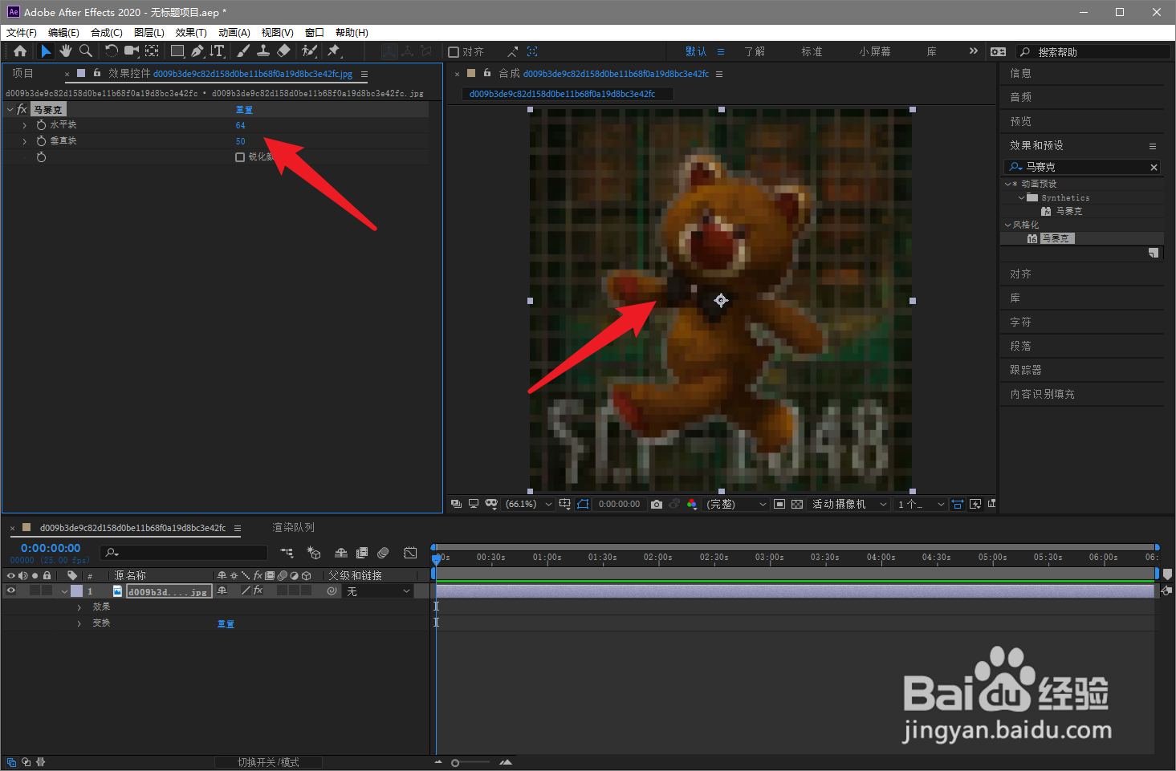Toggle the 马赛克 fx effect switch
The image size is (1176, 771).
(x=22, y=109)
